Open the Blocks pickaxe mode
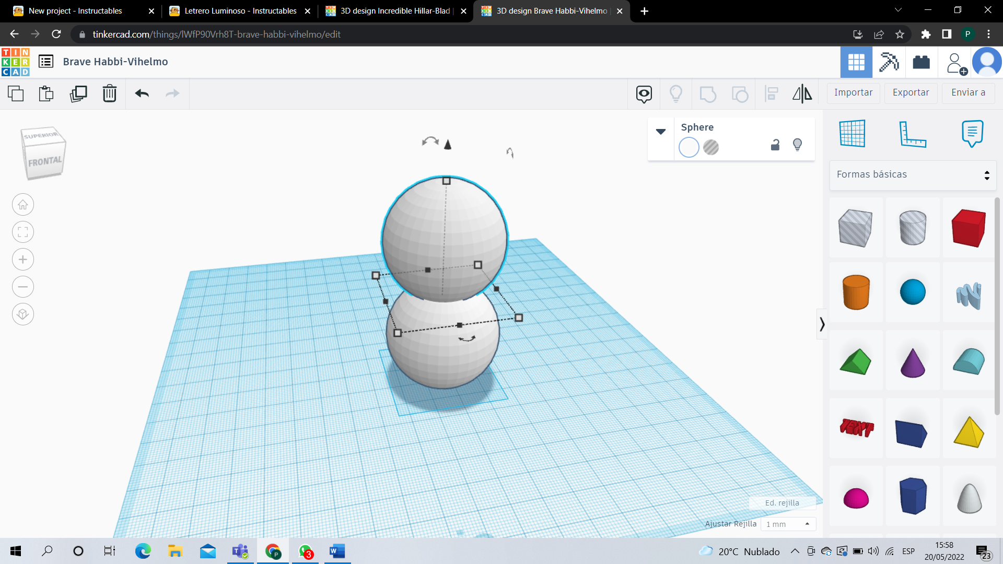 pos(889,62)
